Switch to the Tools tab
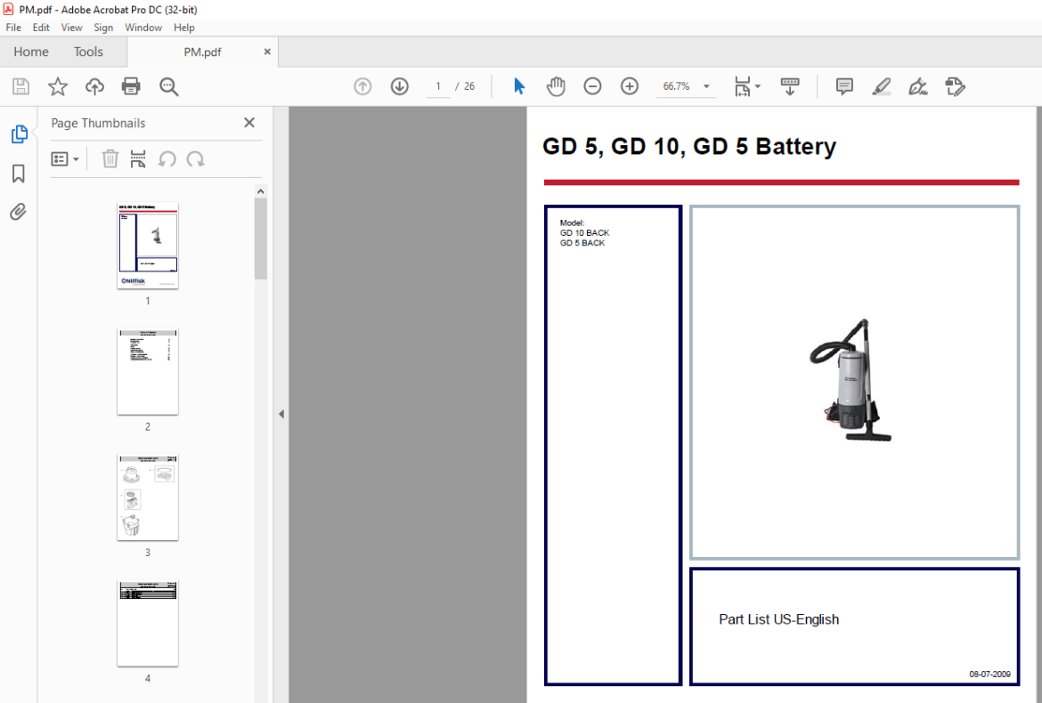Screen dimensions: 1042x703 click(x=88, y=52)
